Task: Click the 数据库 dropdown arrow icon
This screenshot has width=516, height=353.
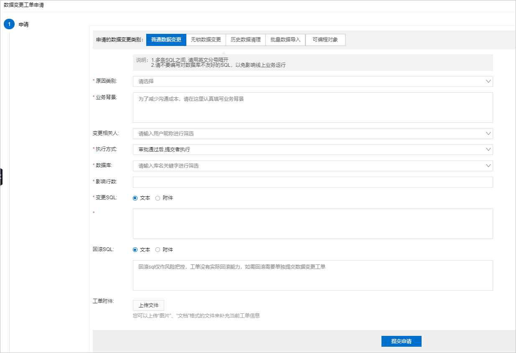Action: (x=488, y=166)
